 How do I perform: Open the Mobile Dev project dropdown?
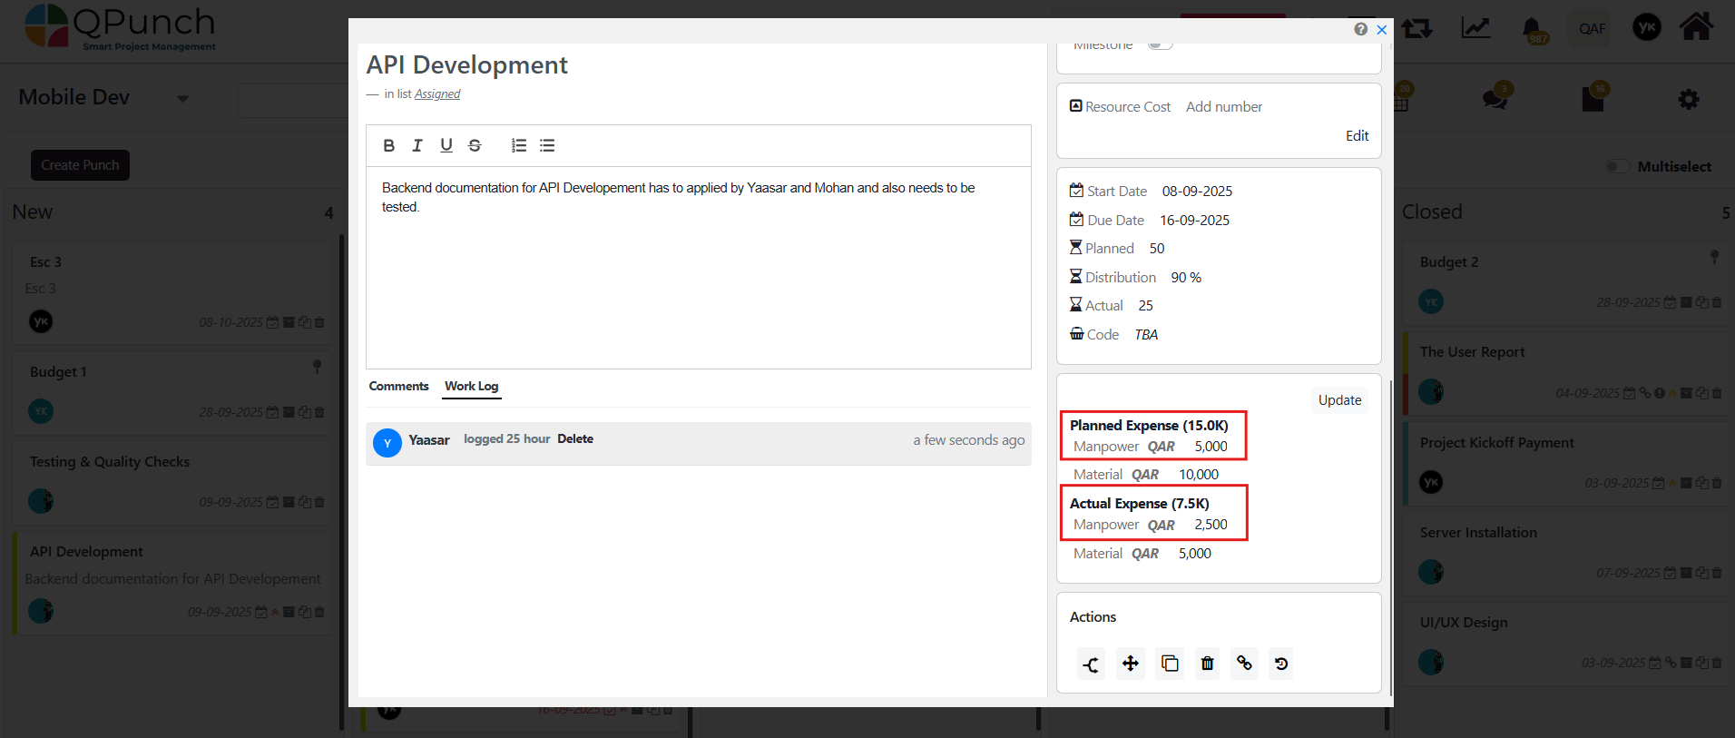[x=182, y=98]
